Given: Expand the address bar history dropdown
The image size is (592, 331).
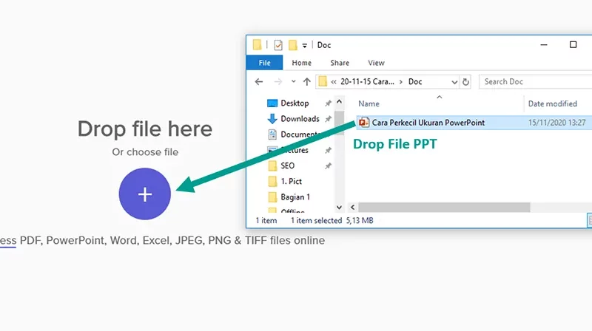Looking at the screenshot, I should (x=454, y=82).
